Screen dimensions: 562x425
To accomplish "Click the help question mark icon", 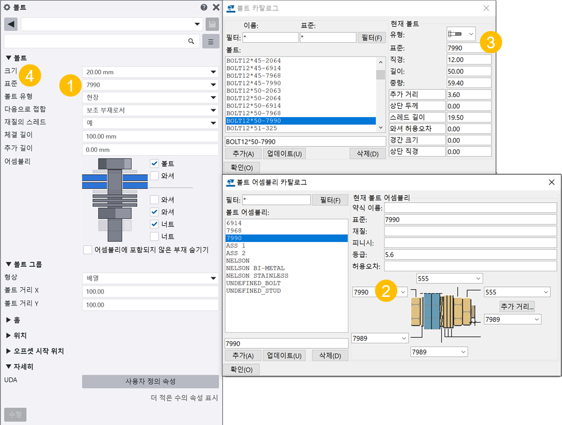I will coord(204,7).
